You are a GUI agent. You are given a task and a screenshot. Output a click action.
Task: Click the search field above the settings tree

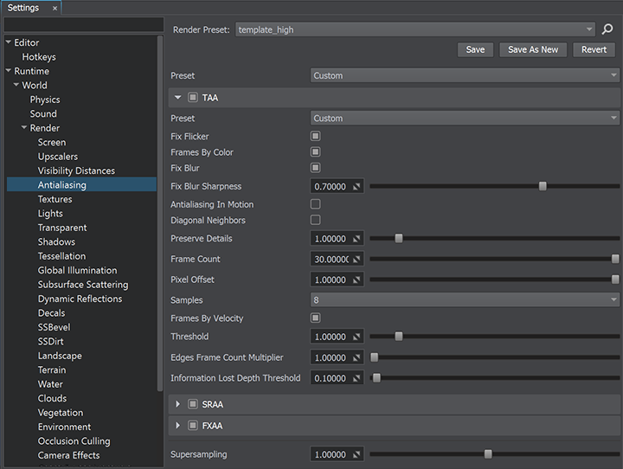point(83,24)
